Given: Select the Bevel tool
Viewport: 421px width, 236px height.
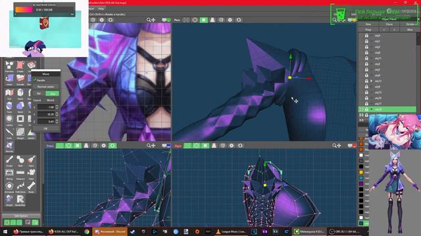Looking at the screenshot, I should pyautogui.click(x=20, y=94).
